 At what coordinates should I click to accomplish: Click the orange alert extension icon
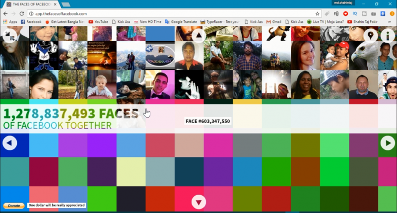[392, 14]
